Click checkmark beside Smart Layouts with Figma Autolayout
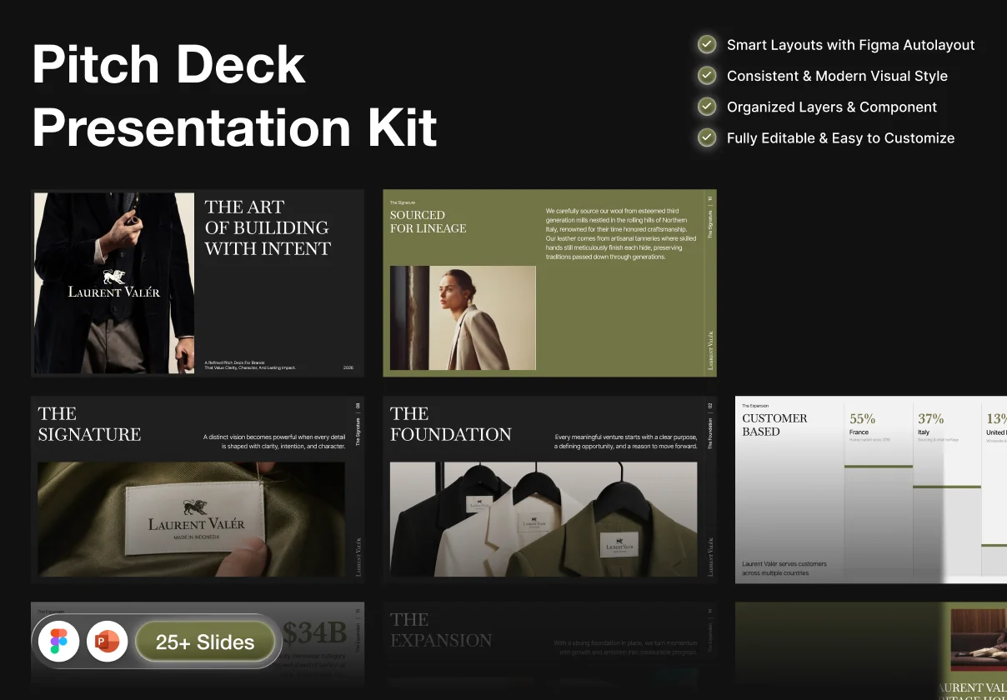Image resolution: width=1007 pixels, height=700 pixels. tap(707, 44)
